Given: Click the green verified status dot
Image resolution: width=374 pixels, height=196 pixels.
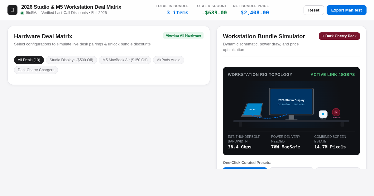Looking at the screenshot, I should point(22,13).
